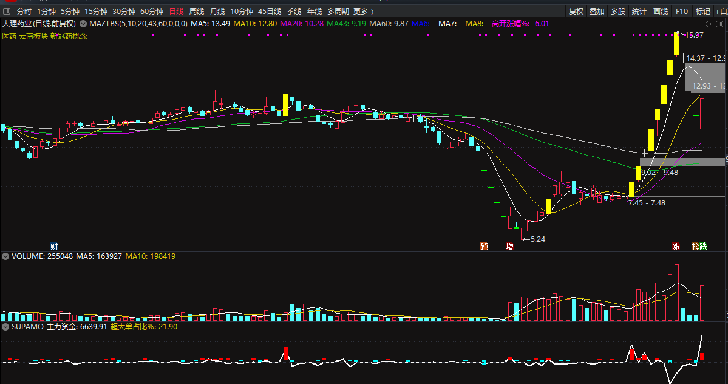Open the 新冠药概念 concept link
The image size is (728, 384).
(69, 36)
